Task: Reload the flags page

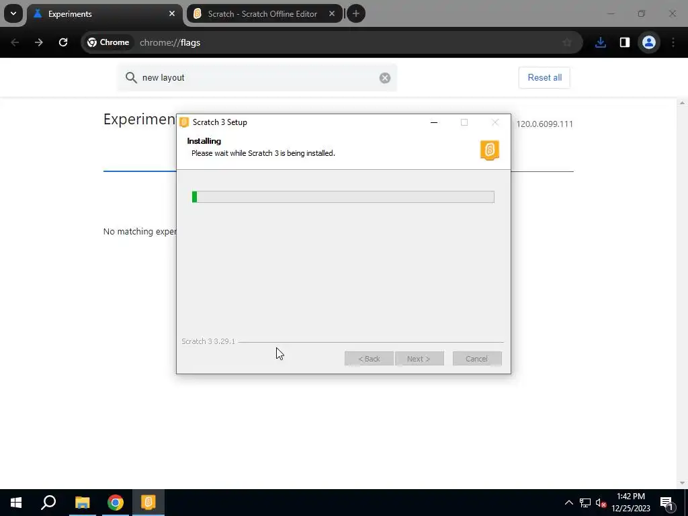Action: [x=63, y=42]
